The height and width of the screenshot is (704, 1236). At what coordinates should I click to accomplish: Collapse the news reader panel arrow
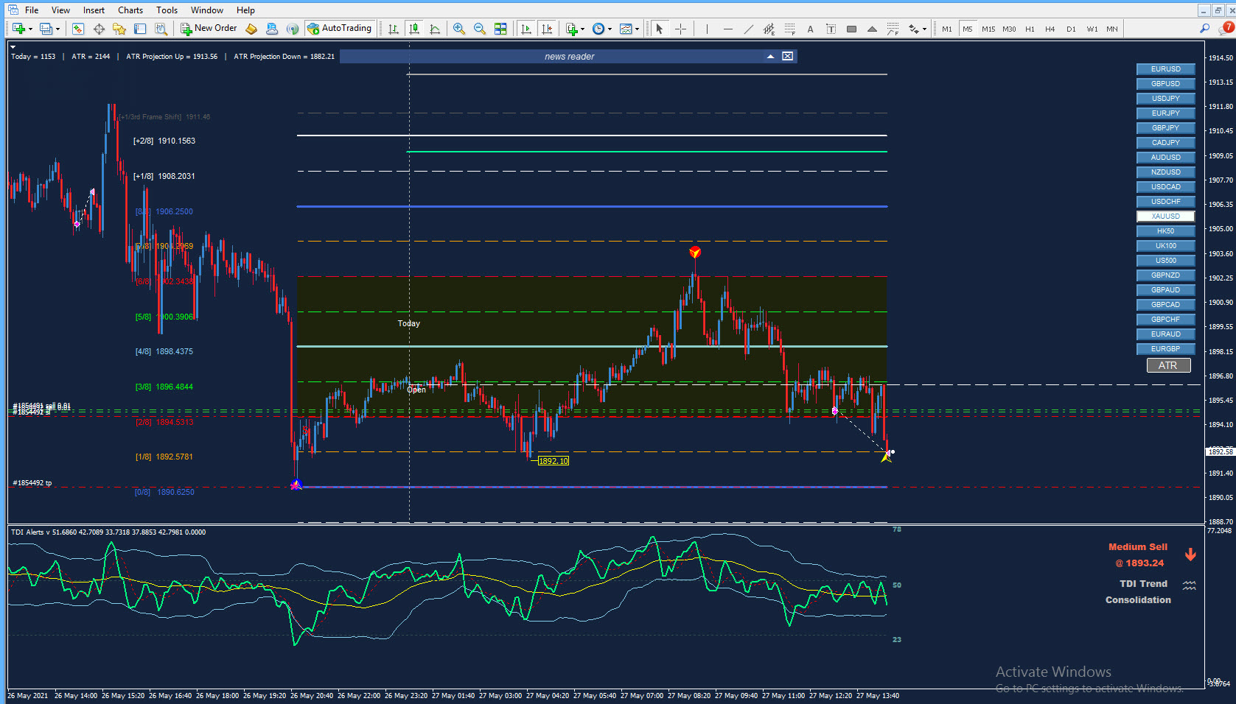770,57
